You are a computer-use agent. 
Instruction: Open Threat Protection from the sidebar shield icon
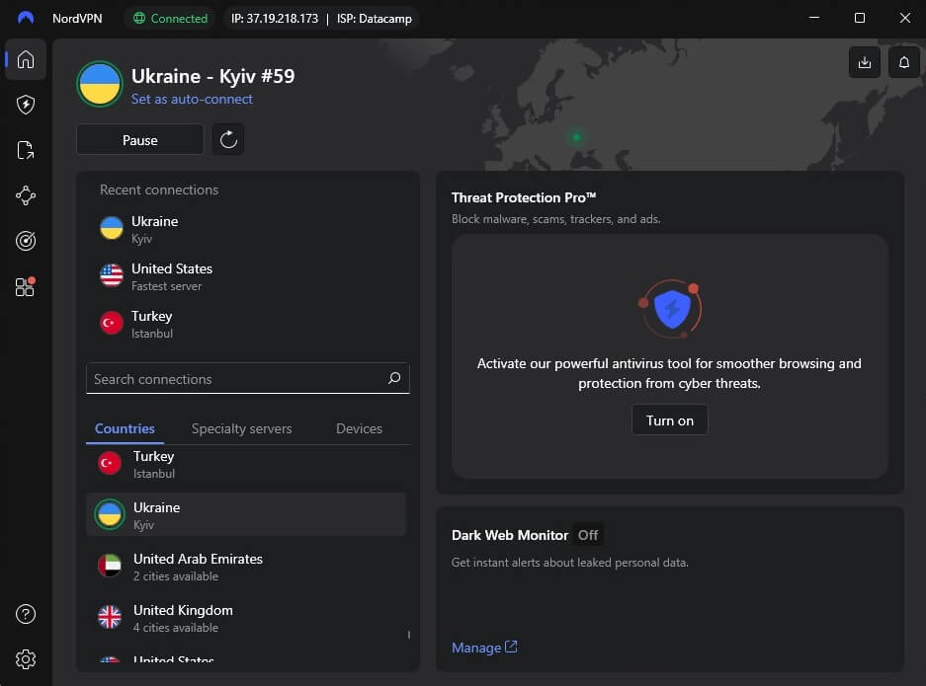(25, 105)
